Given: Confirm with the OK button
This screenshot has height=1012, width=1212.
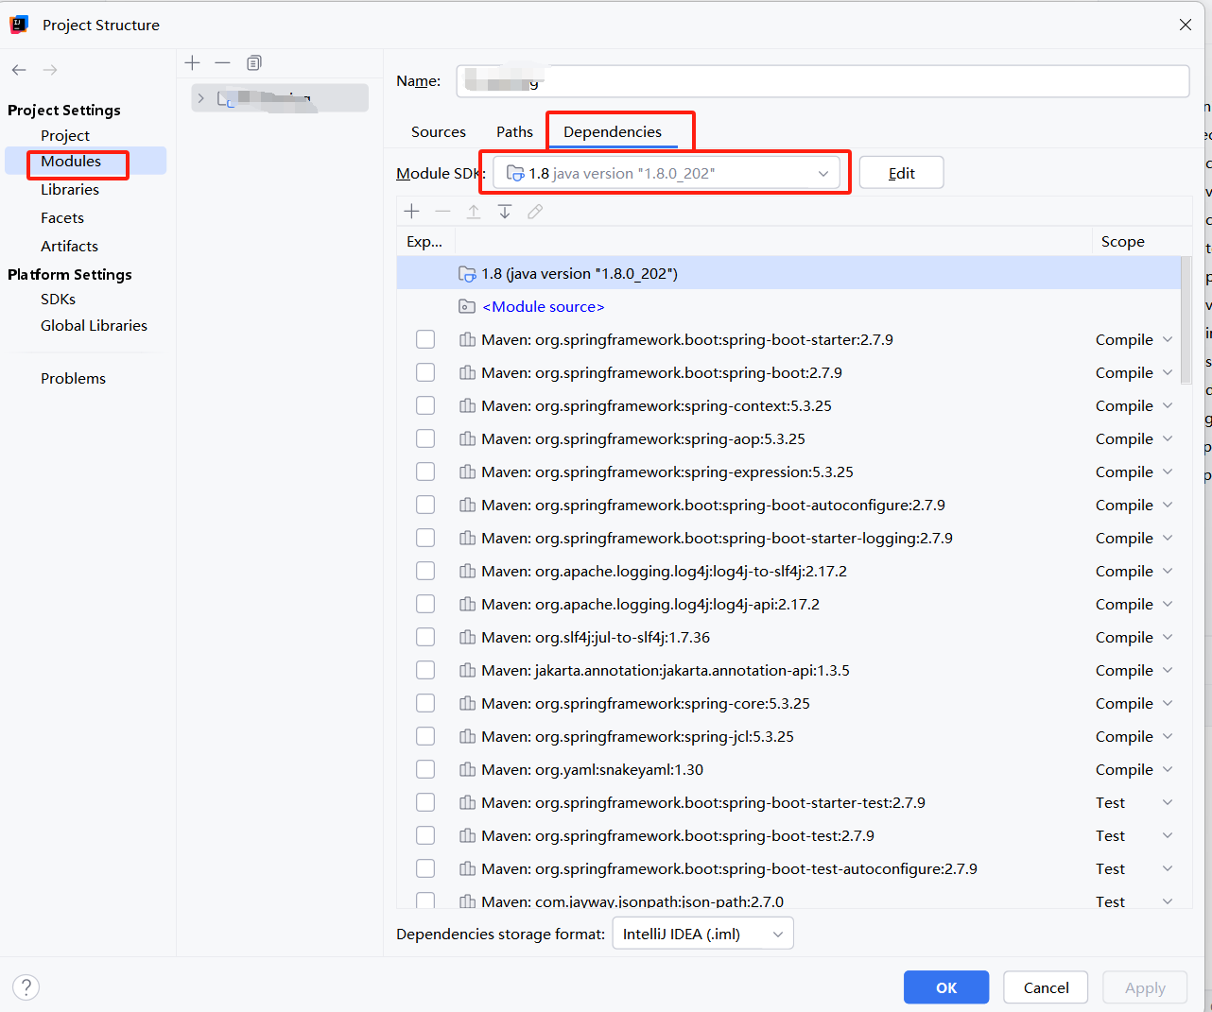Looking at the screenshot, I should coord(946,987).
